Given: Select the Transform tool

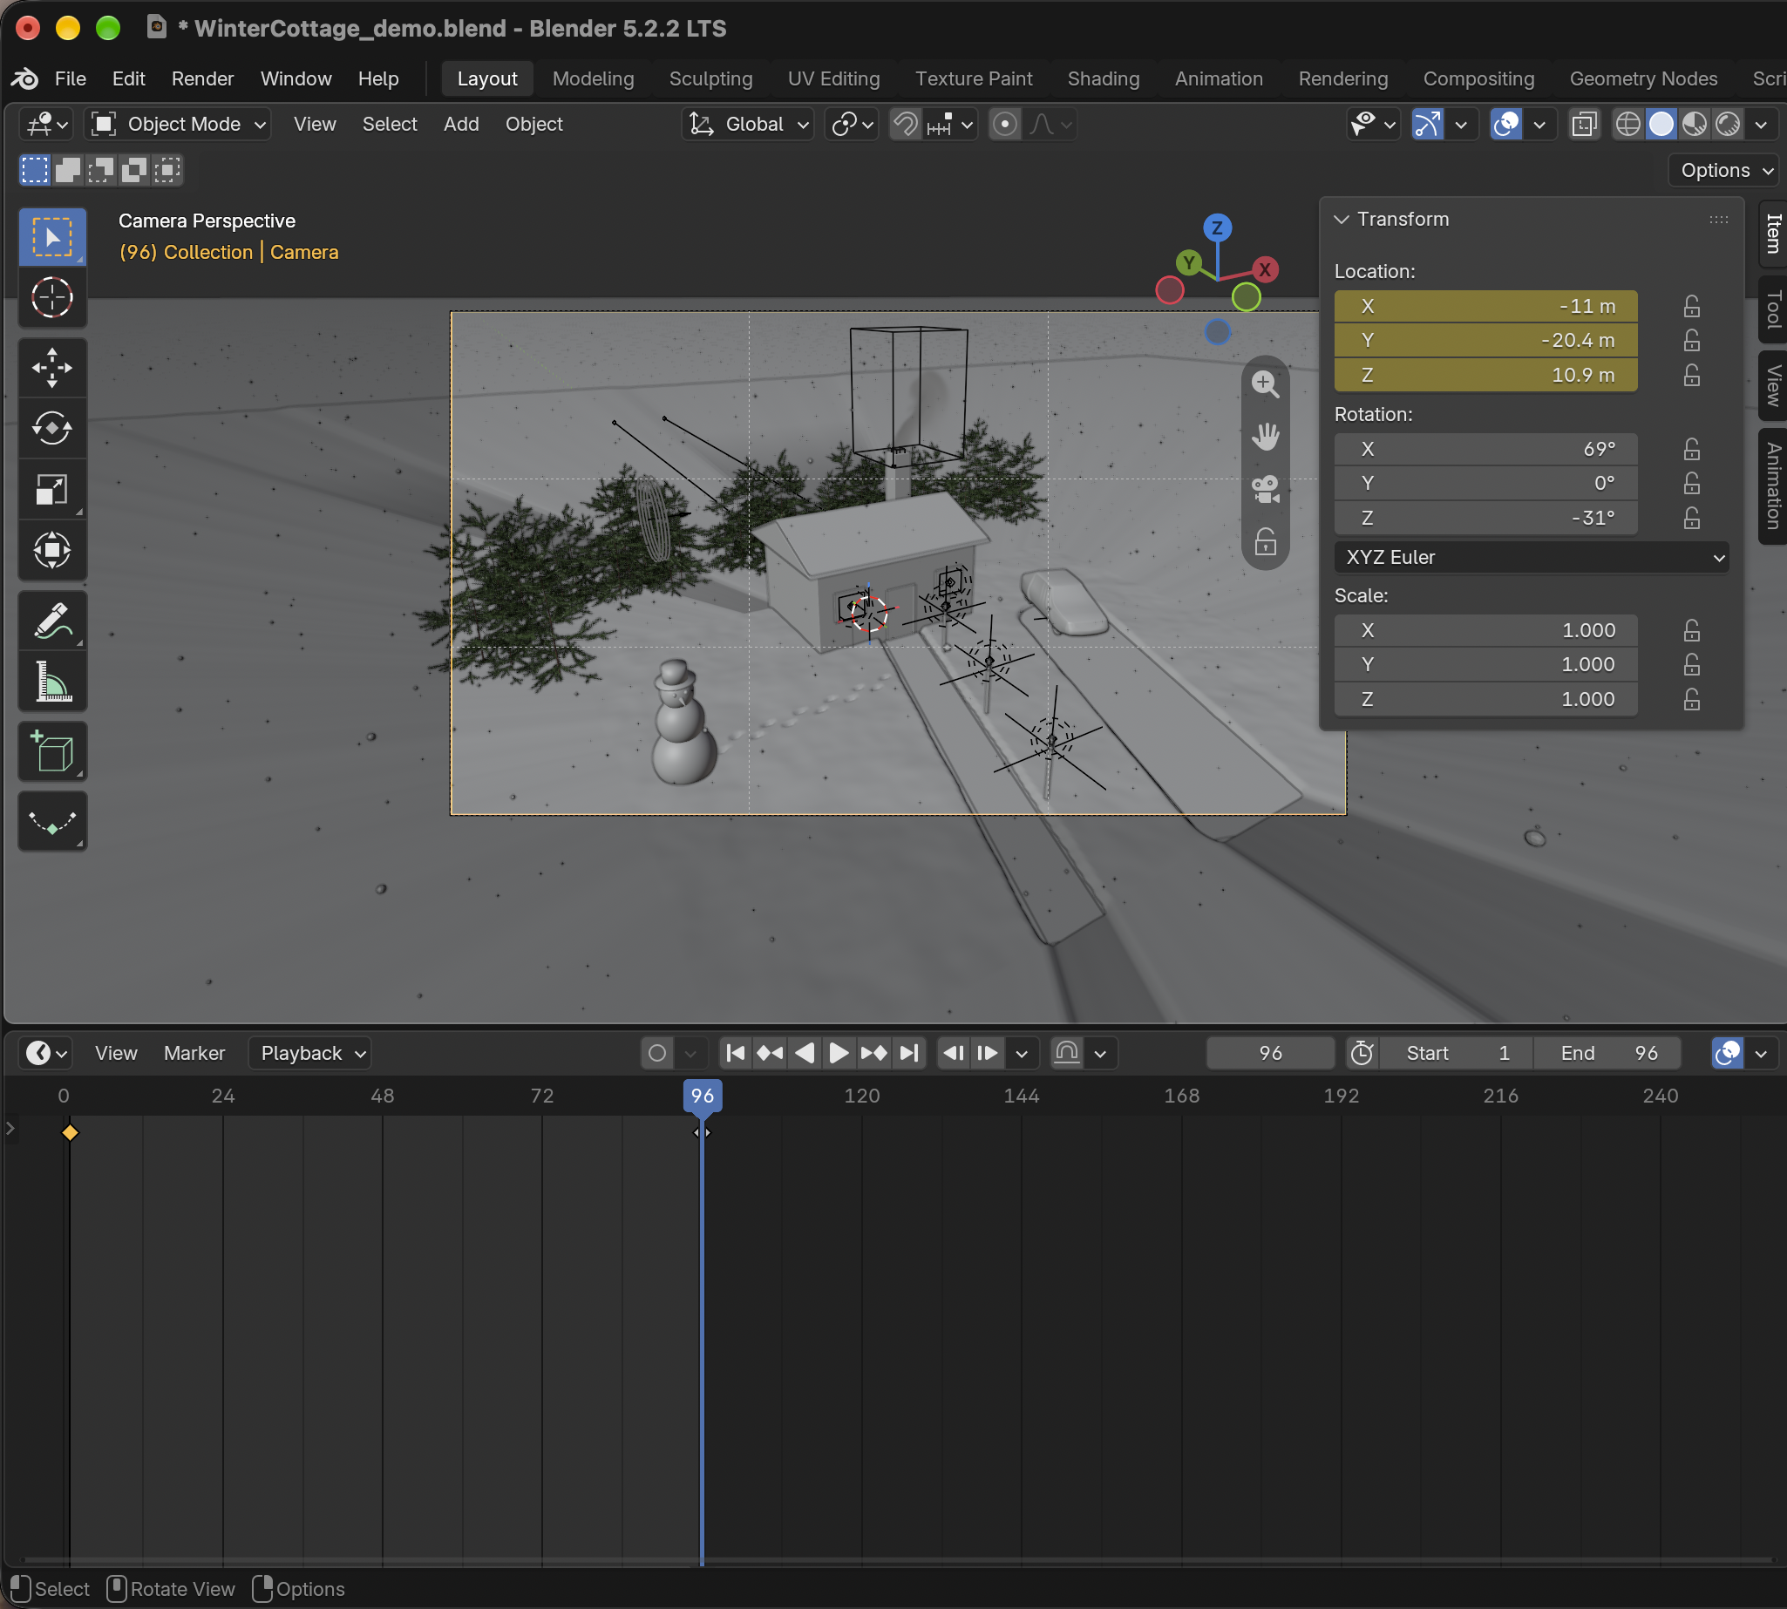Looking at the screenshot, I should coord(52,551).
